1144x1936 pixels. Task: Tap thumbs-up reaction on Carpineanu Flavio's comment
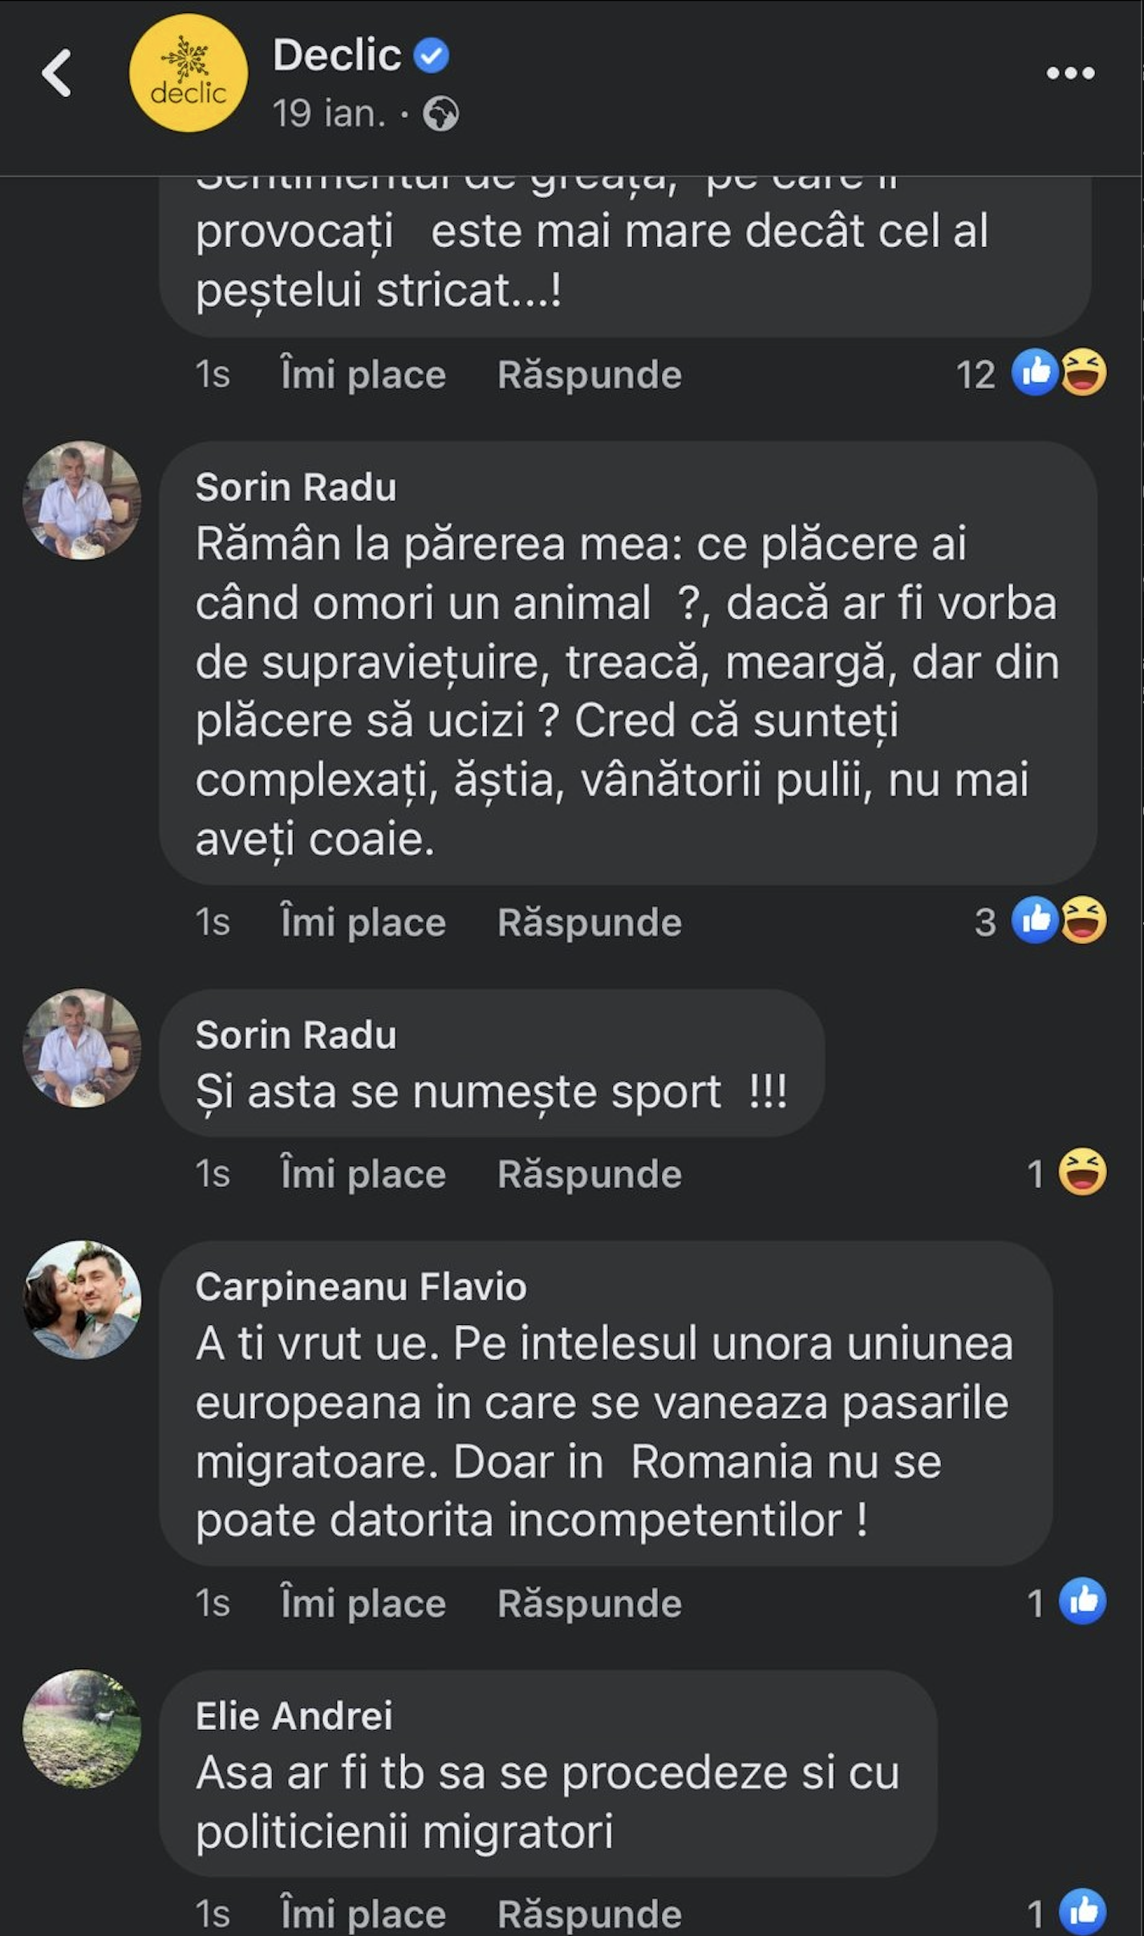click(x=1082, y=1602)
